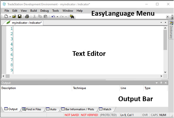Click line number 9 in the gutter
The image size is (174, 118).
pos(12,70)
